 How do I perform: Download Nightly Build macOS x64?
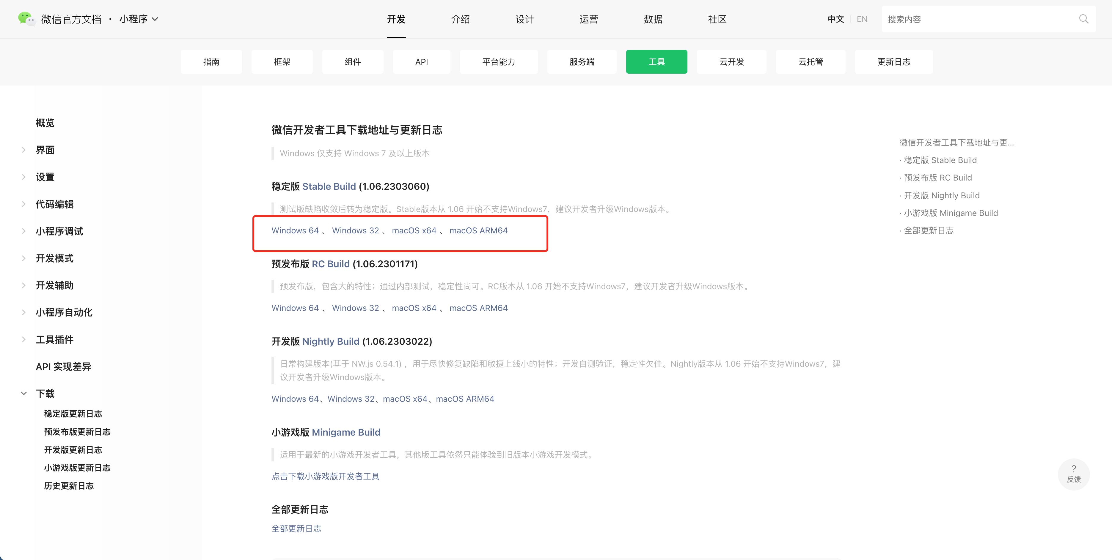(405, 399)
